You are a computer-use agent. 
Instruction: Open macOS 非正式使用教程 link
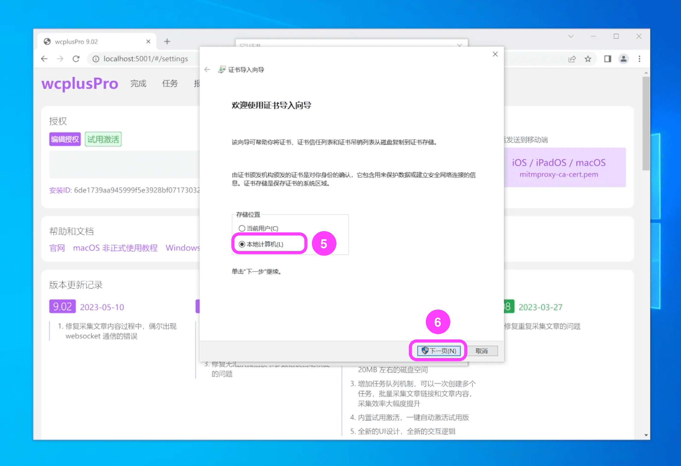point(115,248)
